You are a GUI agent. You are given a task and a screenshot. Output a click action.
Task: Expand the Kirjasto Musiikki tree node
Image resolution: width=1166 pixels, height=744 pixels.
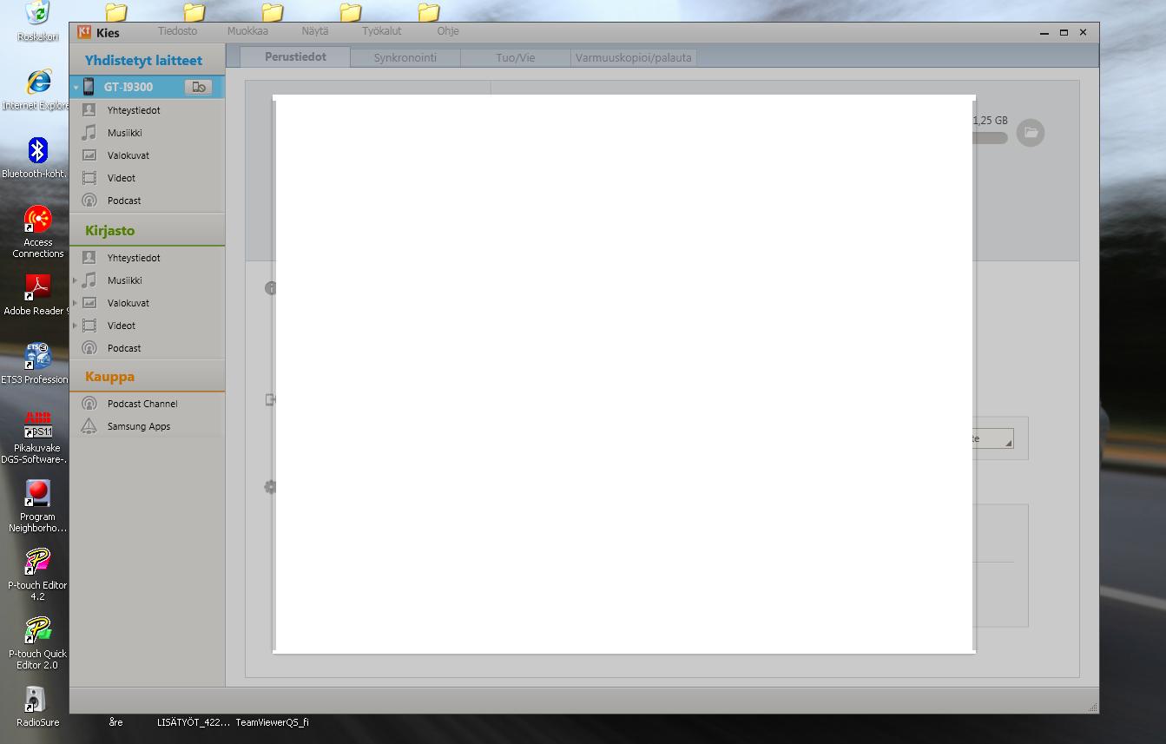coord(76,280)
